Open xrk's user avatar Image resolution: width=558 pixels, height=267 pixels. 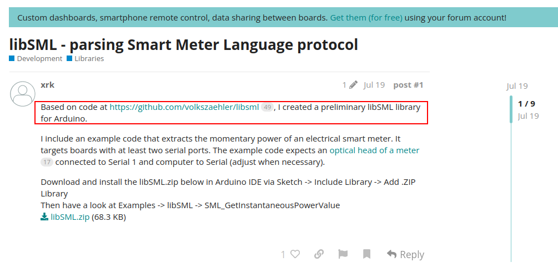tap(23, 94)
